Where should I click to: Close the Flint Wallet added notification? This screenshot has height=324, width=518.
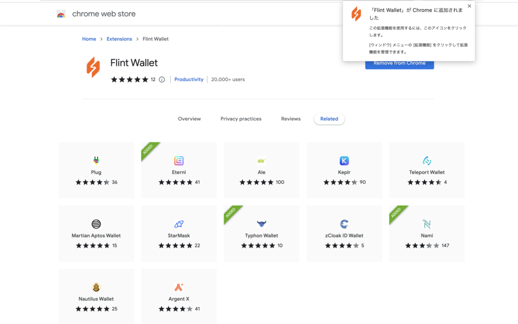[469, 6]
